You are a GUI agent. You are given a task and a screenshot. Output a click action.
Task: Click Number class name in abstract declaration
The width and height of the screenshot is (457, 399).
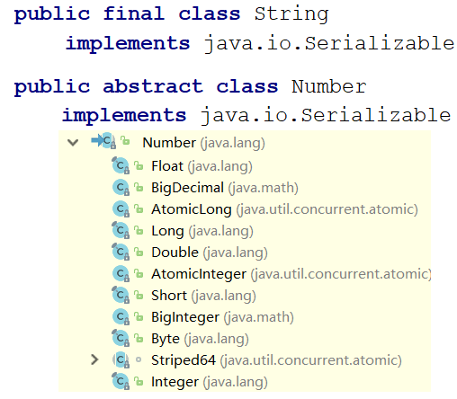[x=328, y=87]
